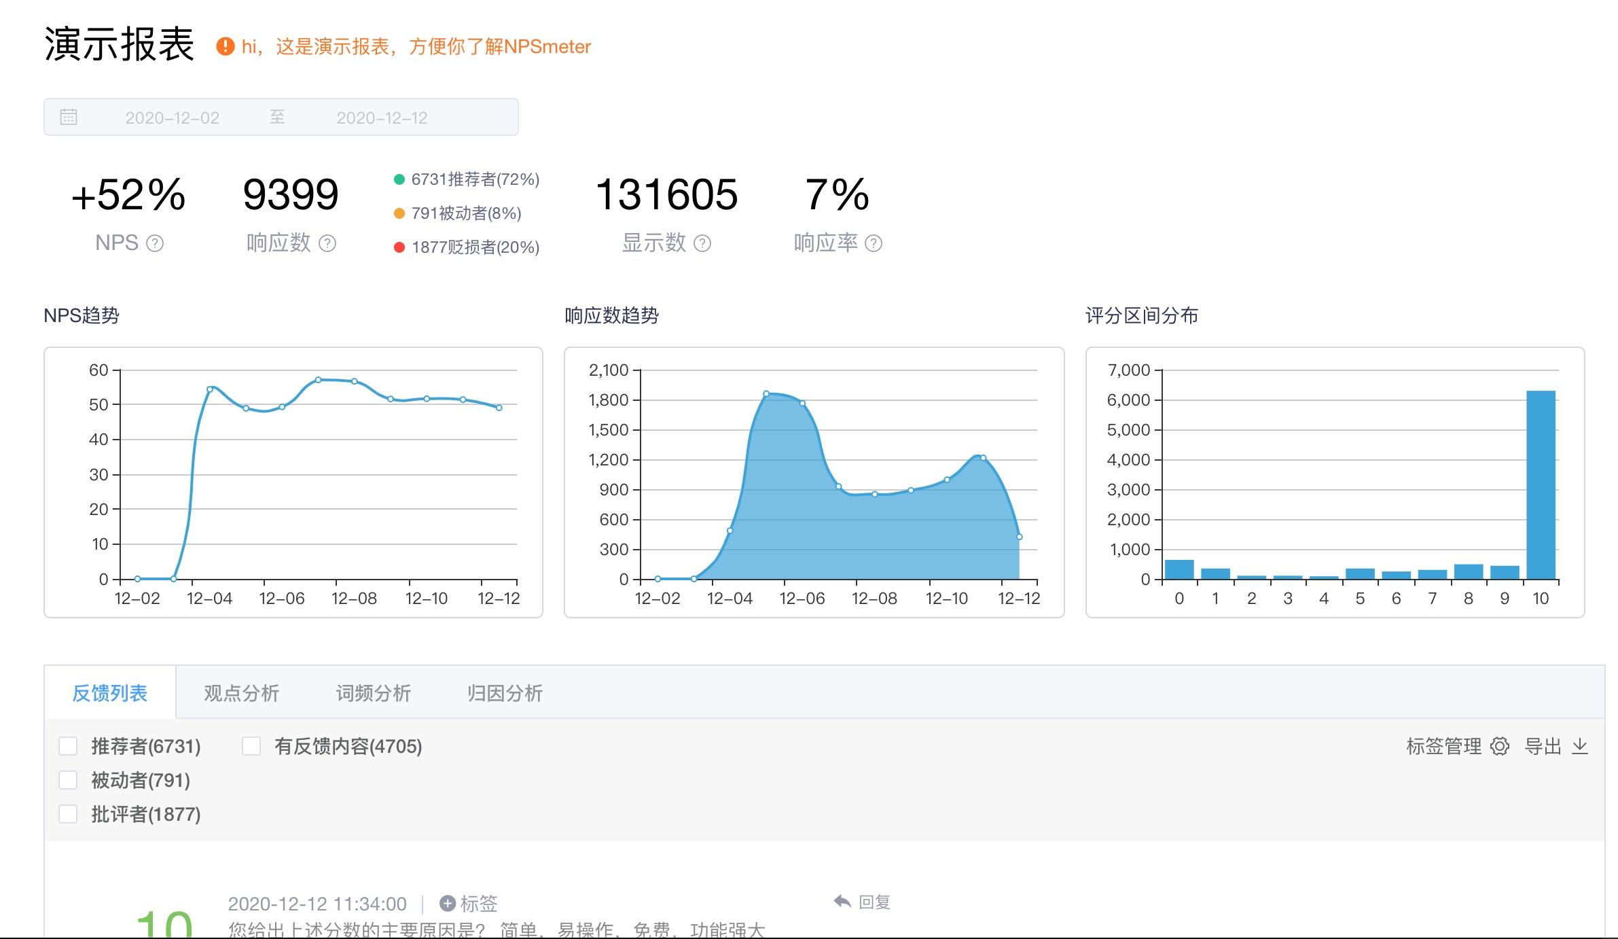The width and height of the screenshot is (1618, 939).
Task: Switch to the 词频分析 tab
Action: pyautogui.click(x=374, y=693)
